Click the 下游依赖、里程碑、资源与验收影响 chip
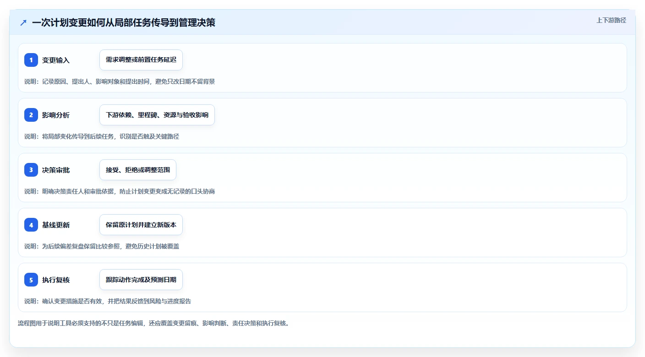 (x=157, y=115)
